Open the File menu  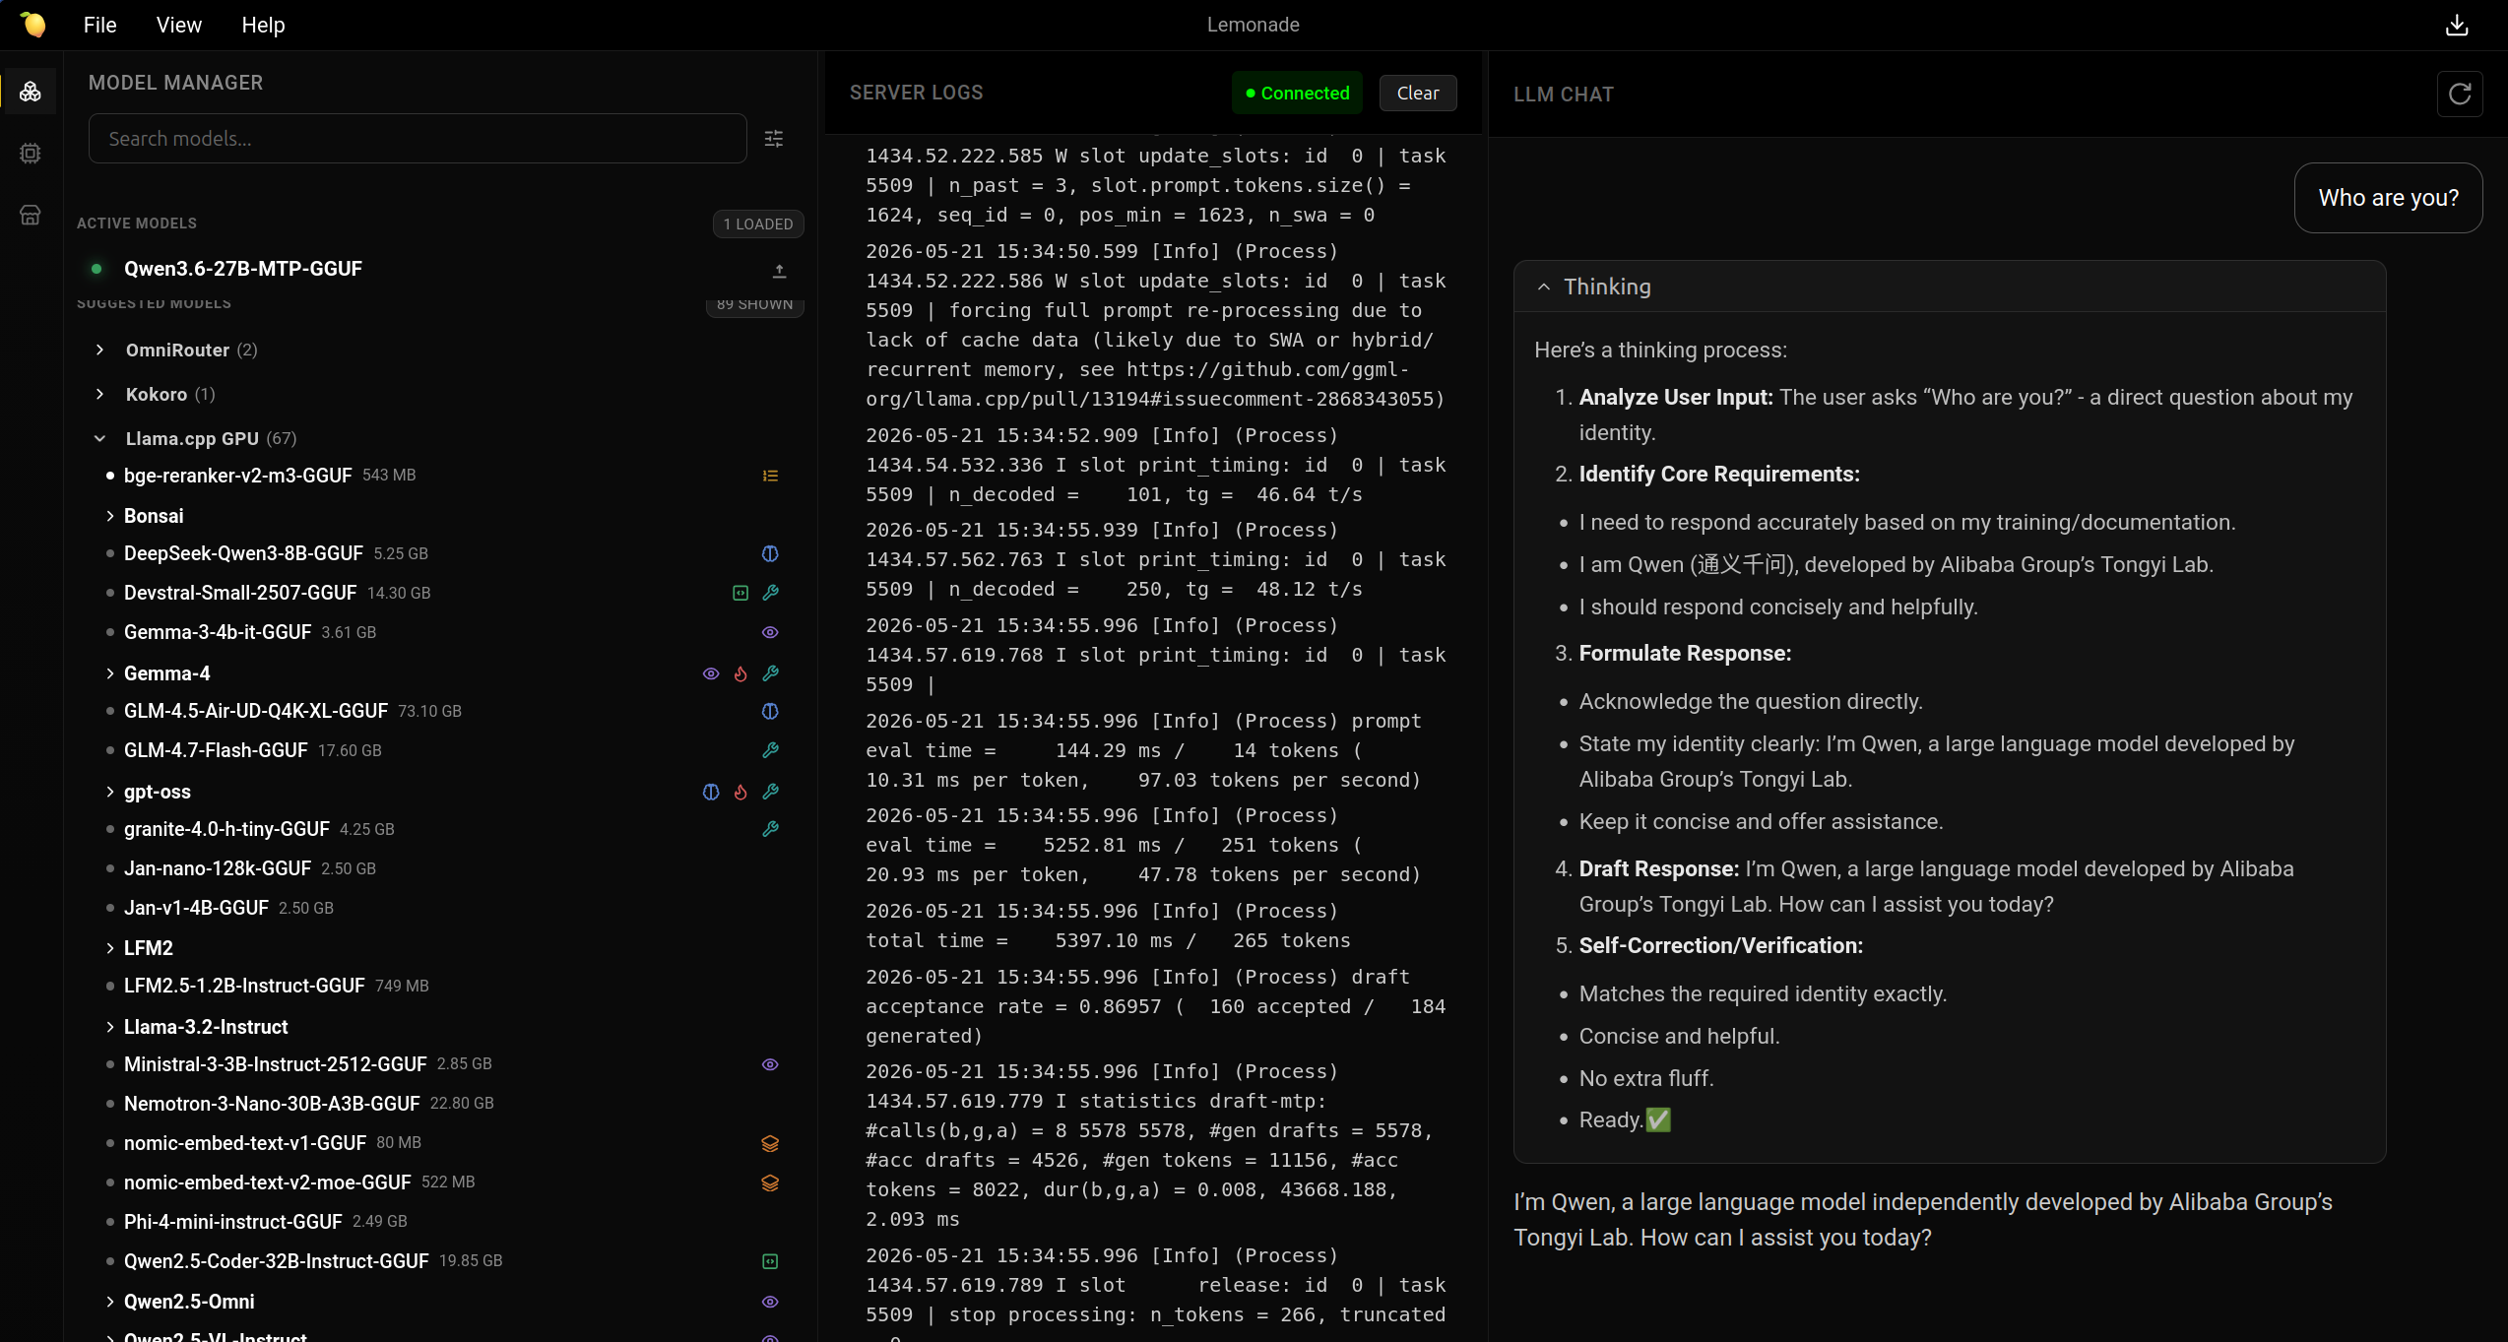tap(99, 25)
